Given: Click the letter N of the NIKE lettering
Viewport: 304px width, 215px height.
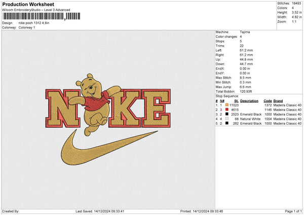Looking at the screenshot, I should pos(63,109).
